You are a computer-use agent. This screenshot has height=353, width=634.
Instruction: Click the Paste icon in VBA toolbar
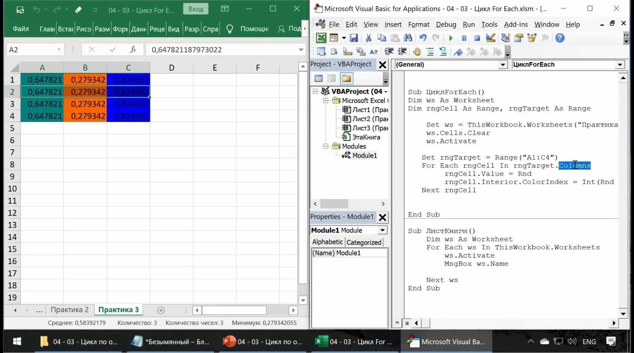click(395, 38)
